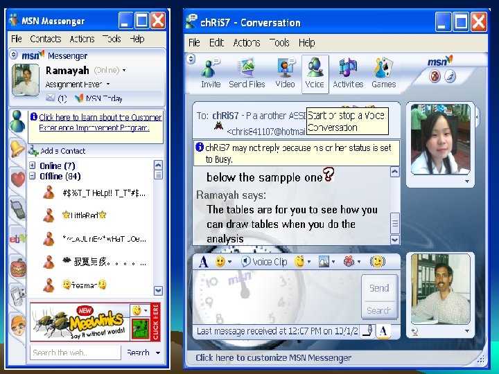
Task: Click the gift packs icon
Action: point(349,262)
